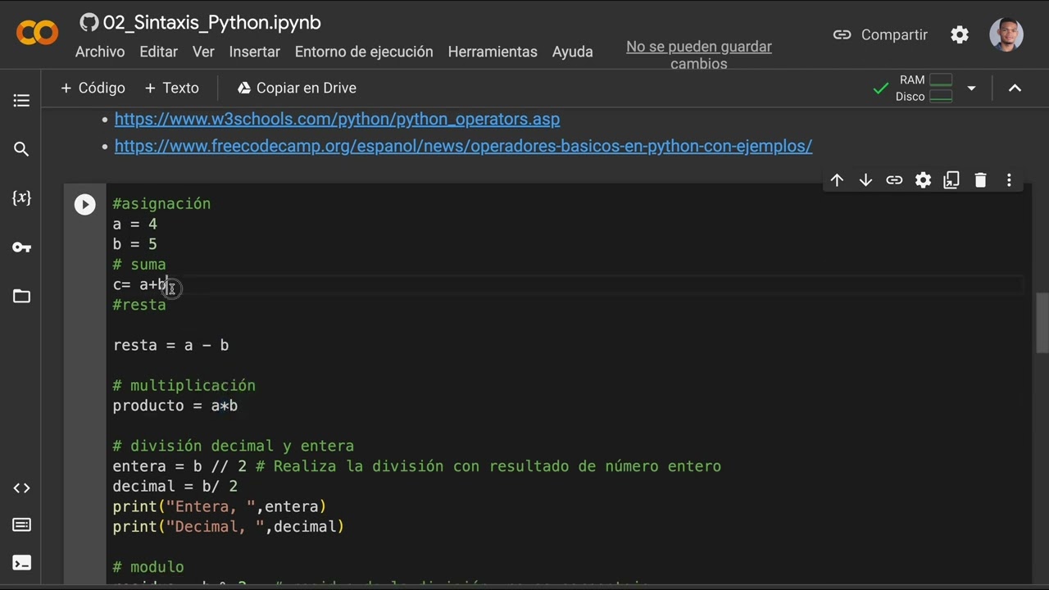Click the print("Decimal, ",decimal) line

229,526
